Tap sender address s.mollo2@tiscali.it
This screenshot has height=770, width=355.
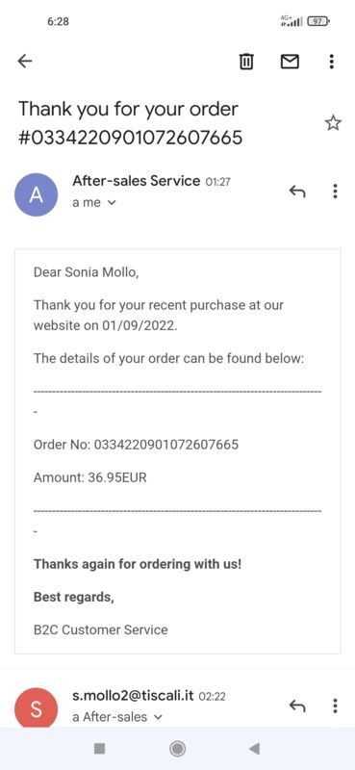click(x=133, y=695)
